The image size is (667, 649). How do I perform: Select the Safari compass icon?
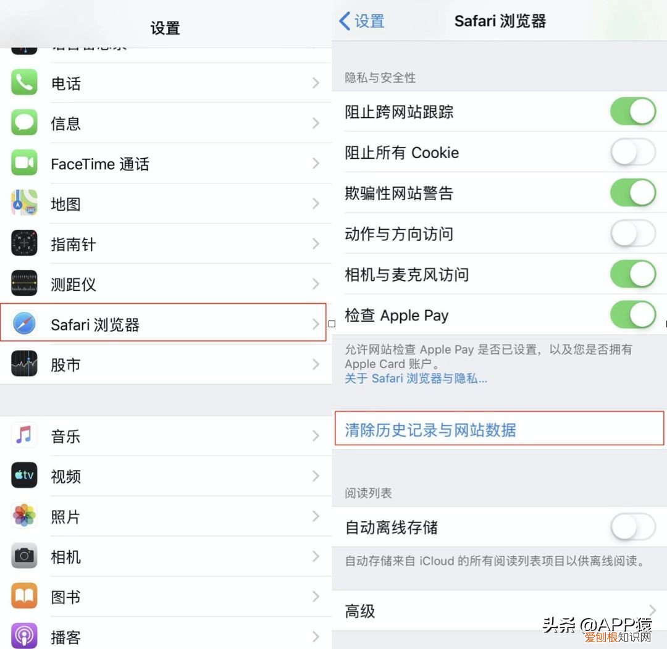click(x=24, y=323)
